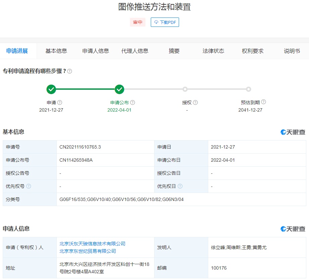
Task: Click help icon next to 申请 label
Action: tap(59, 103)
